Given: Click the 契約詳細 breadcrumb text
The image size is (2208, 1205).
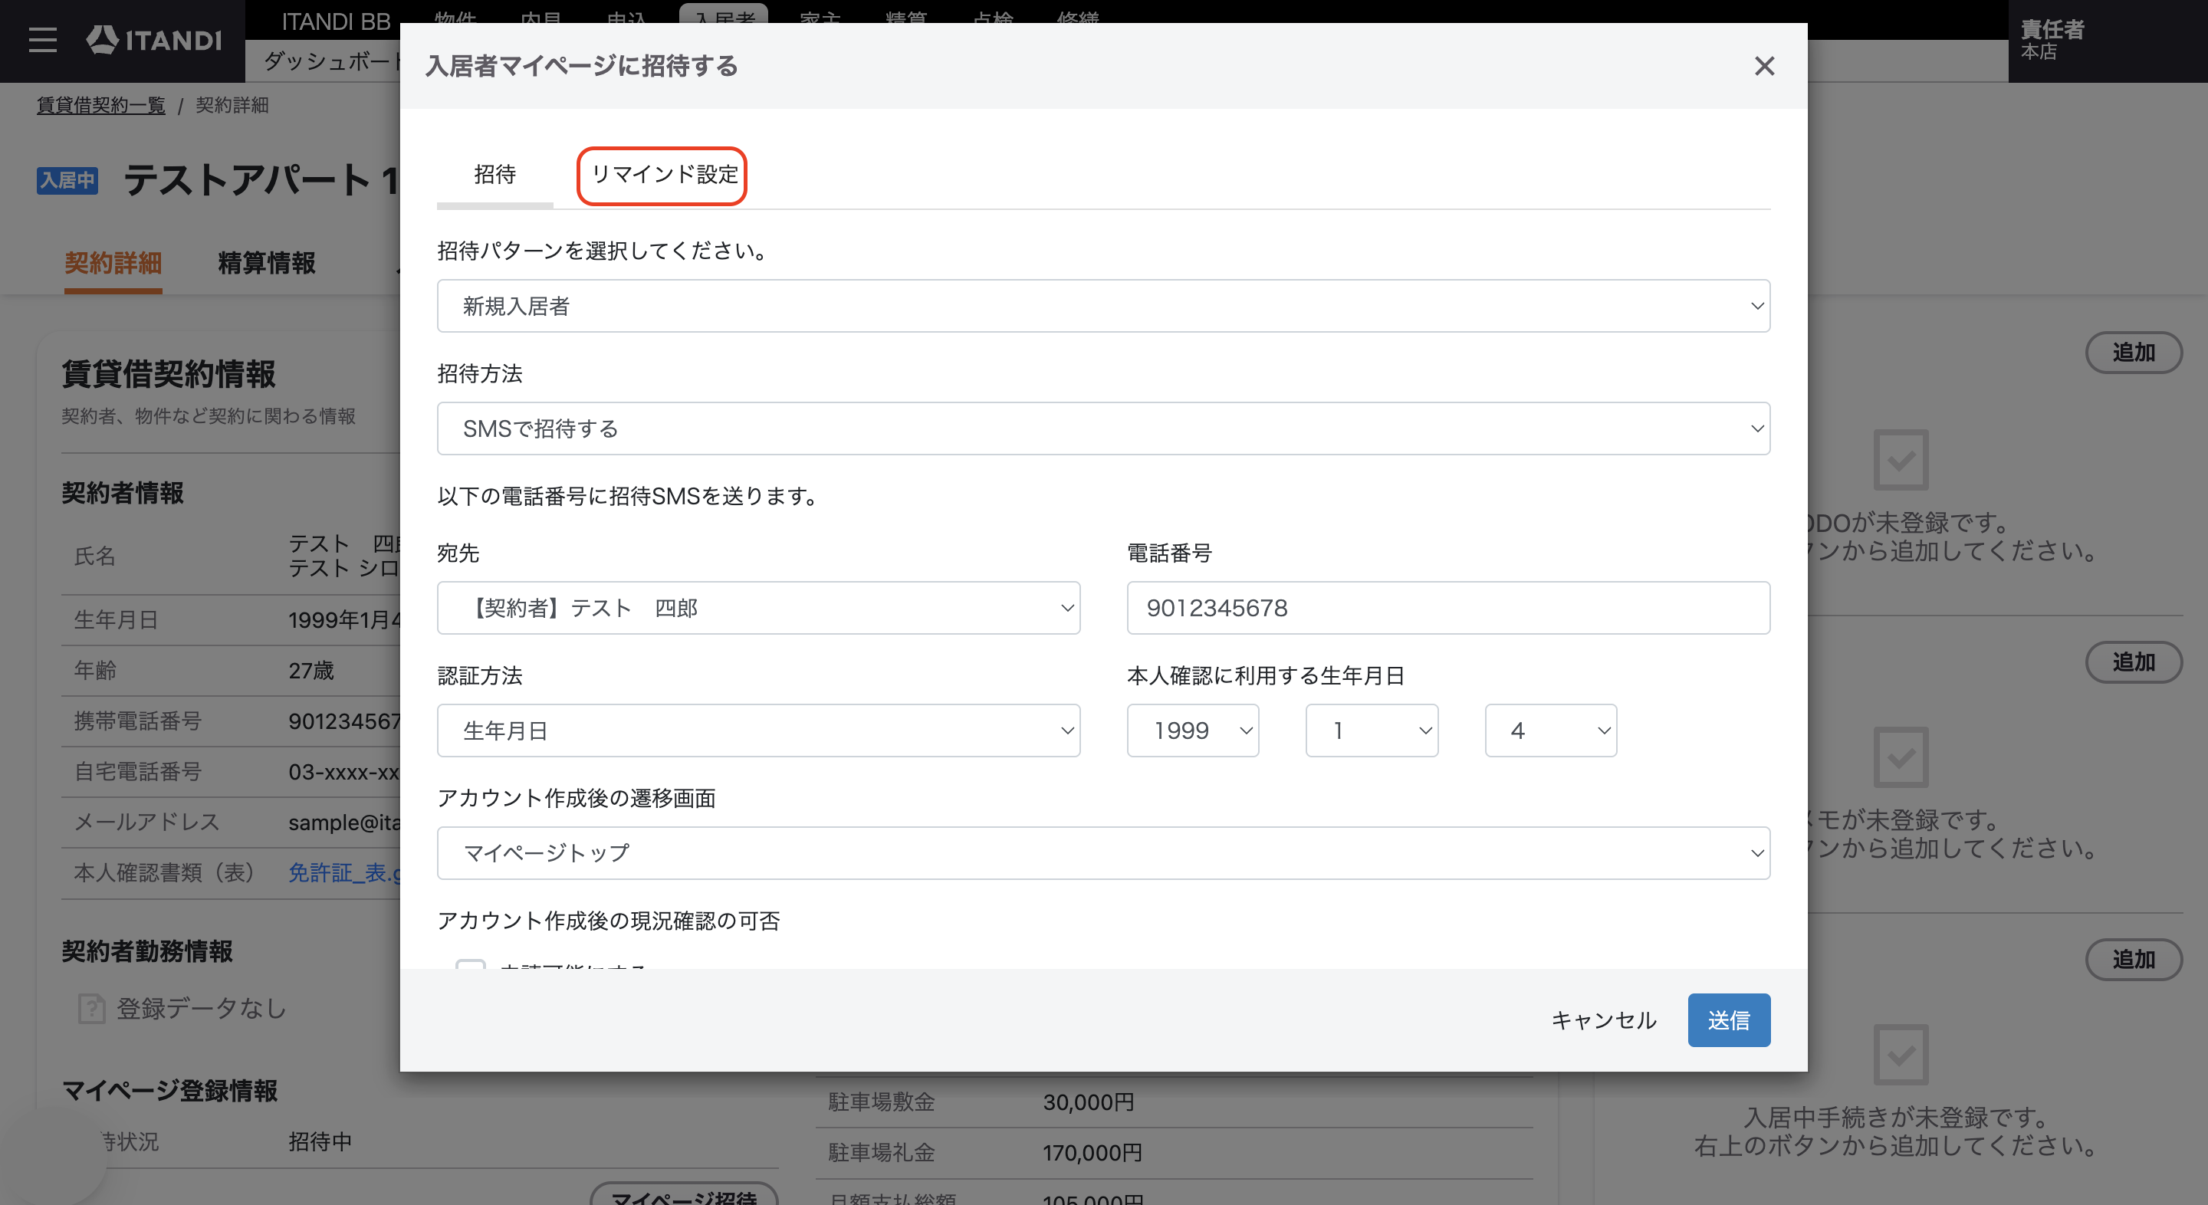Looking at the screenshot, I should [232, 106].
